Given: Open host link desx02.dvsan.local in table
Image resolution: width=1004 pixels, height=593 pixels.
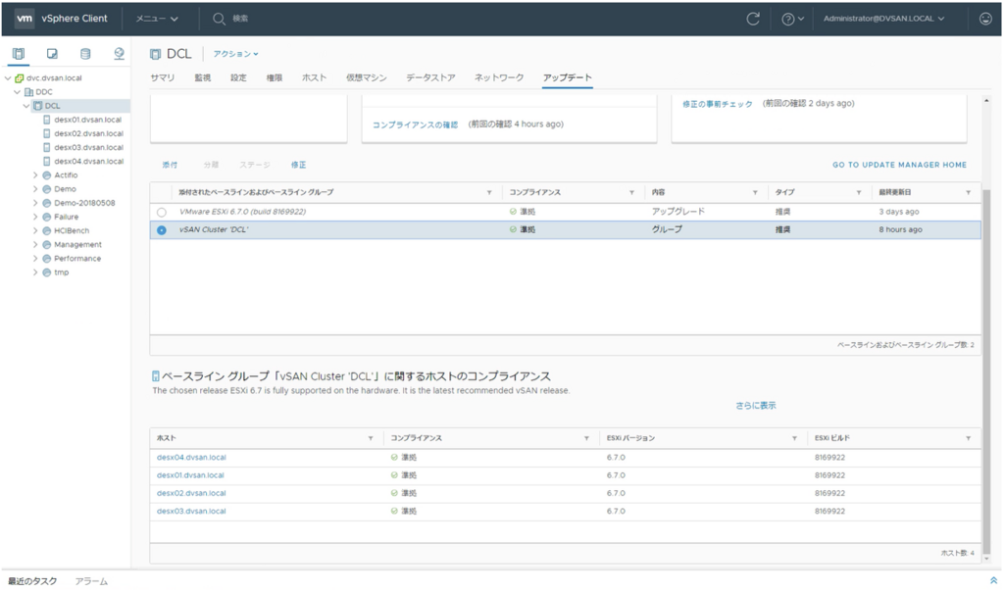Looking at the screenshot, I should 191,493.
